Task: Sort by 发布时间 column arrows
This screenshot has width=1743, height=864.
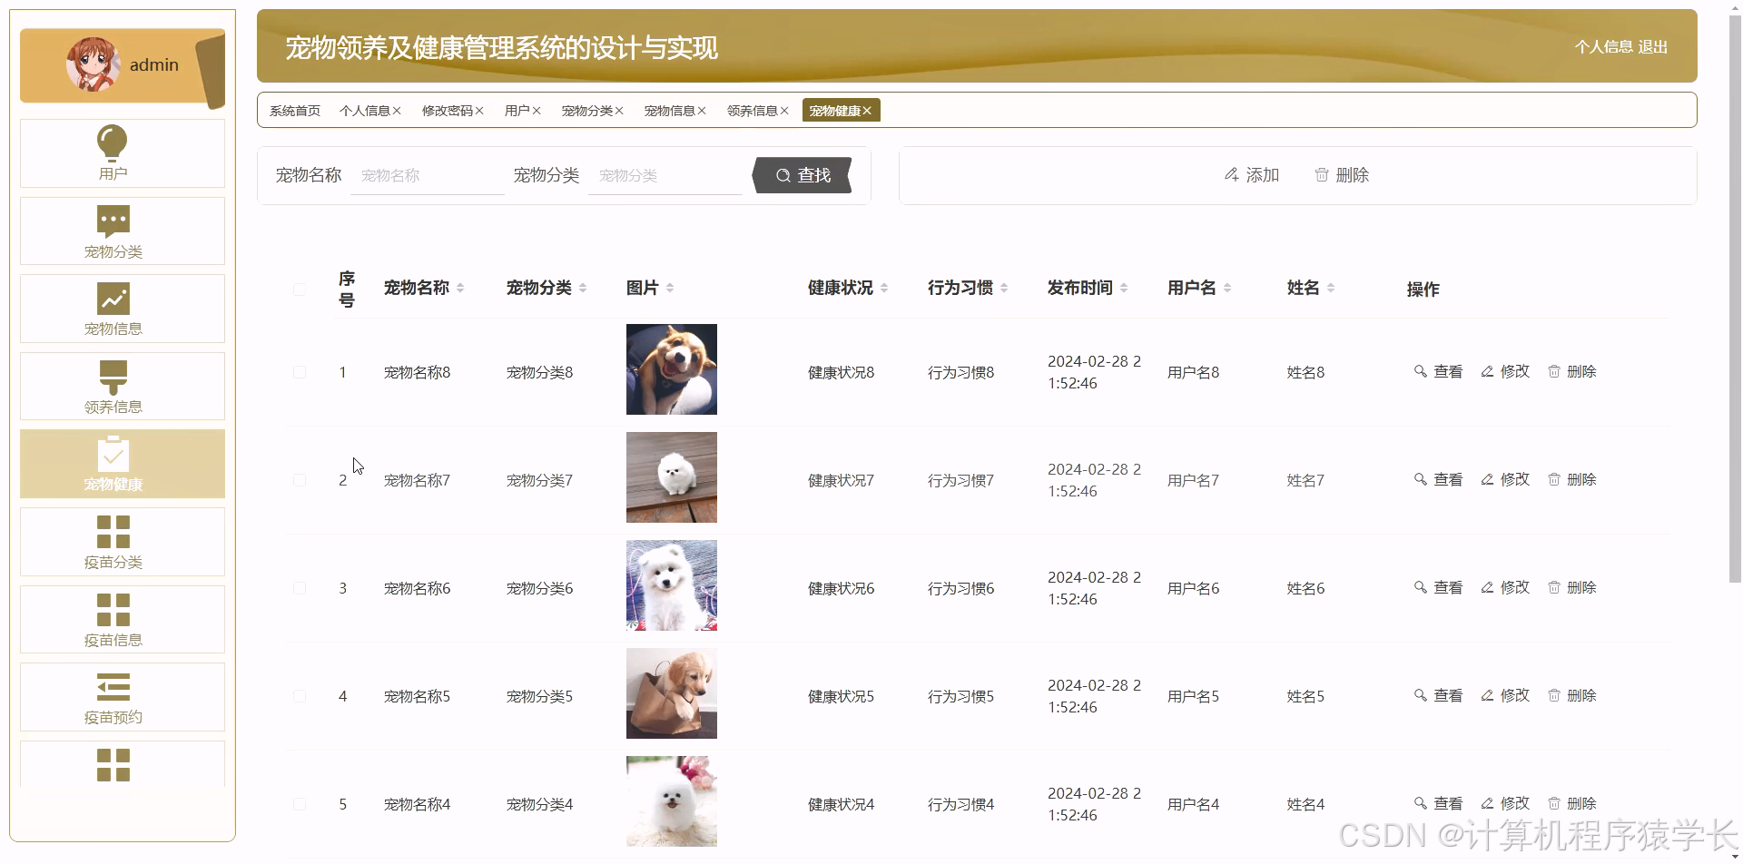Action: [x=1124, y=288]
